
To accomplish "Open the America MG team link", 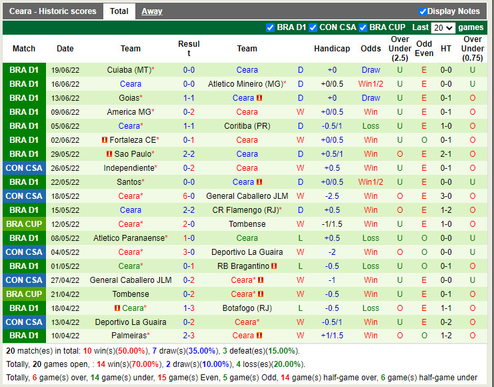I will pos(131,112).
